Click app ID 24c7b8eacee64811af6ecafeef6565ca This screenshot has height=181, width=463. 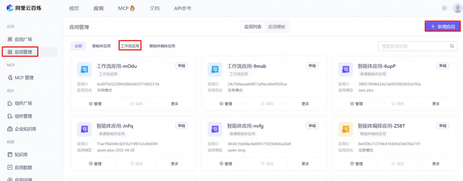coord(257,84)
